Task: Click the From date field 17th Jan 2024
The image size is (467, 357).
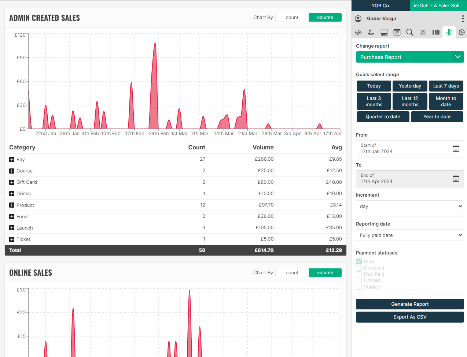Action: tap(410, 149)
